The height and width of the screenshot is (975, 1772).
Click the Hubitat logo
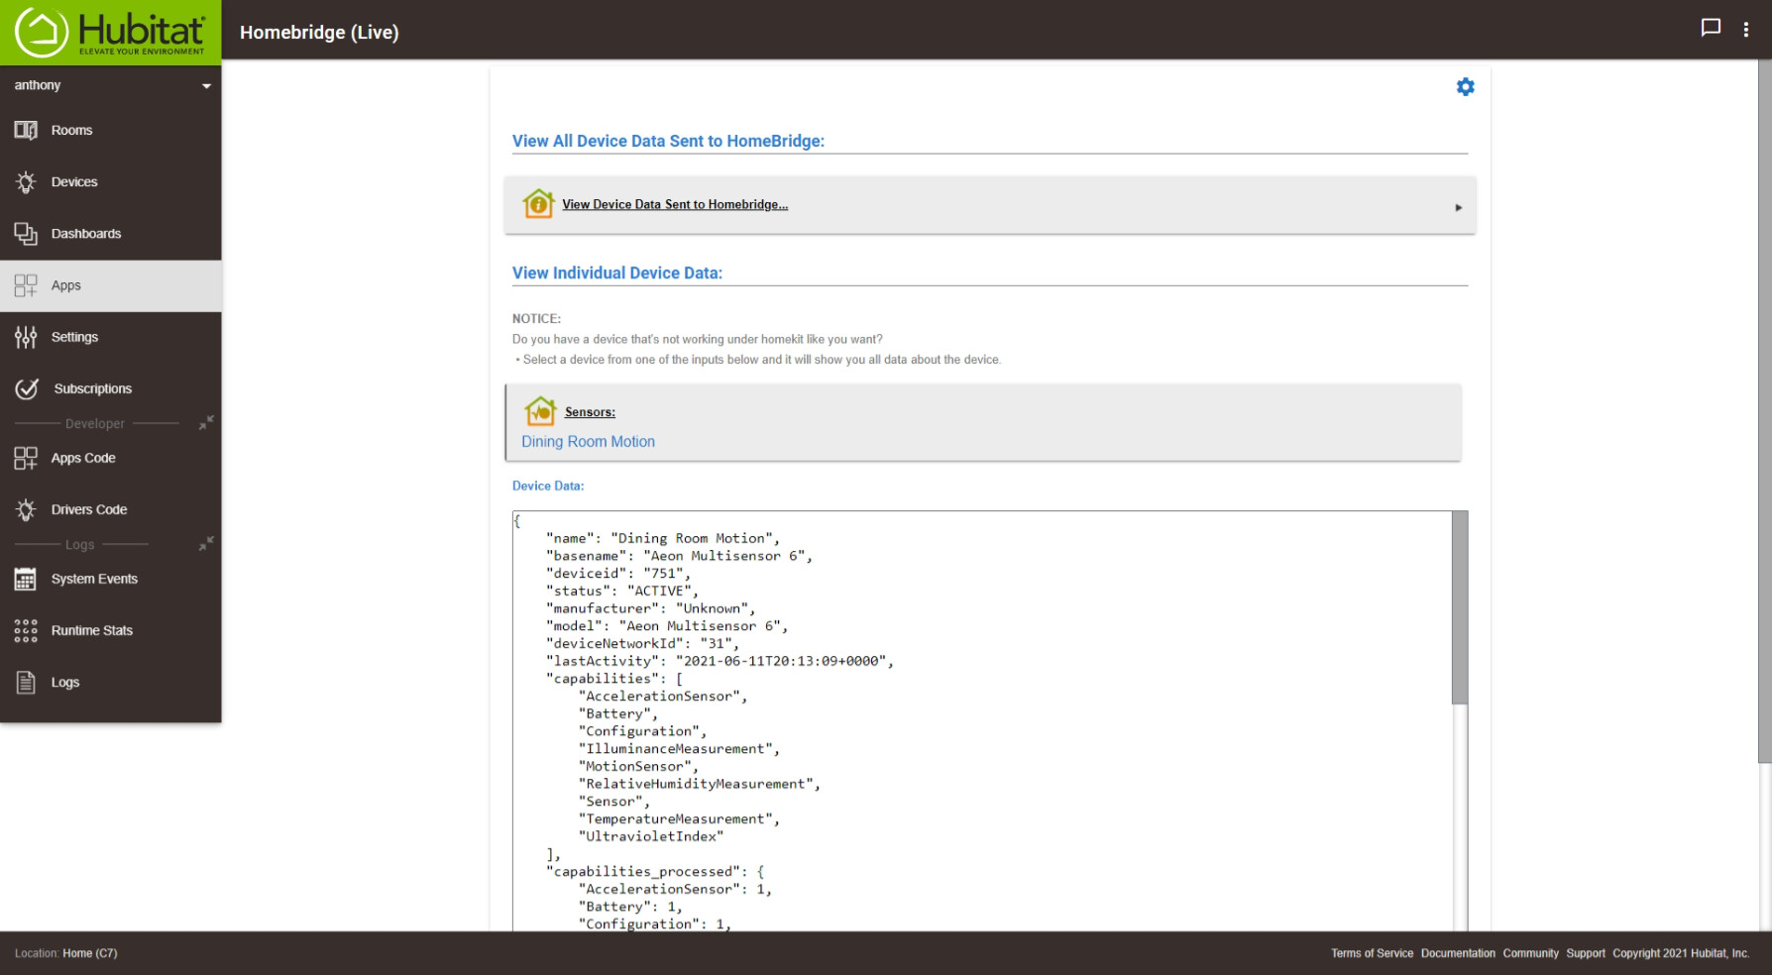[110, 32]
